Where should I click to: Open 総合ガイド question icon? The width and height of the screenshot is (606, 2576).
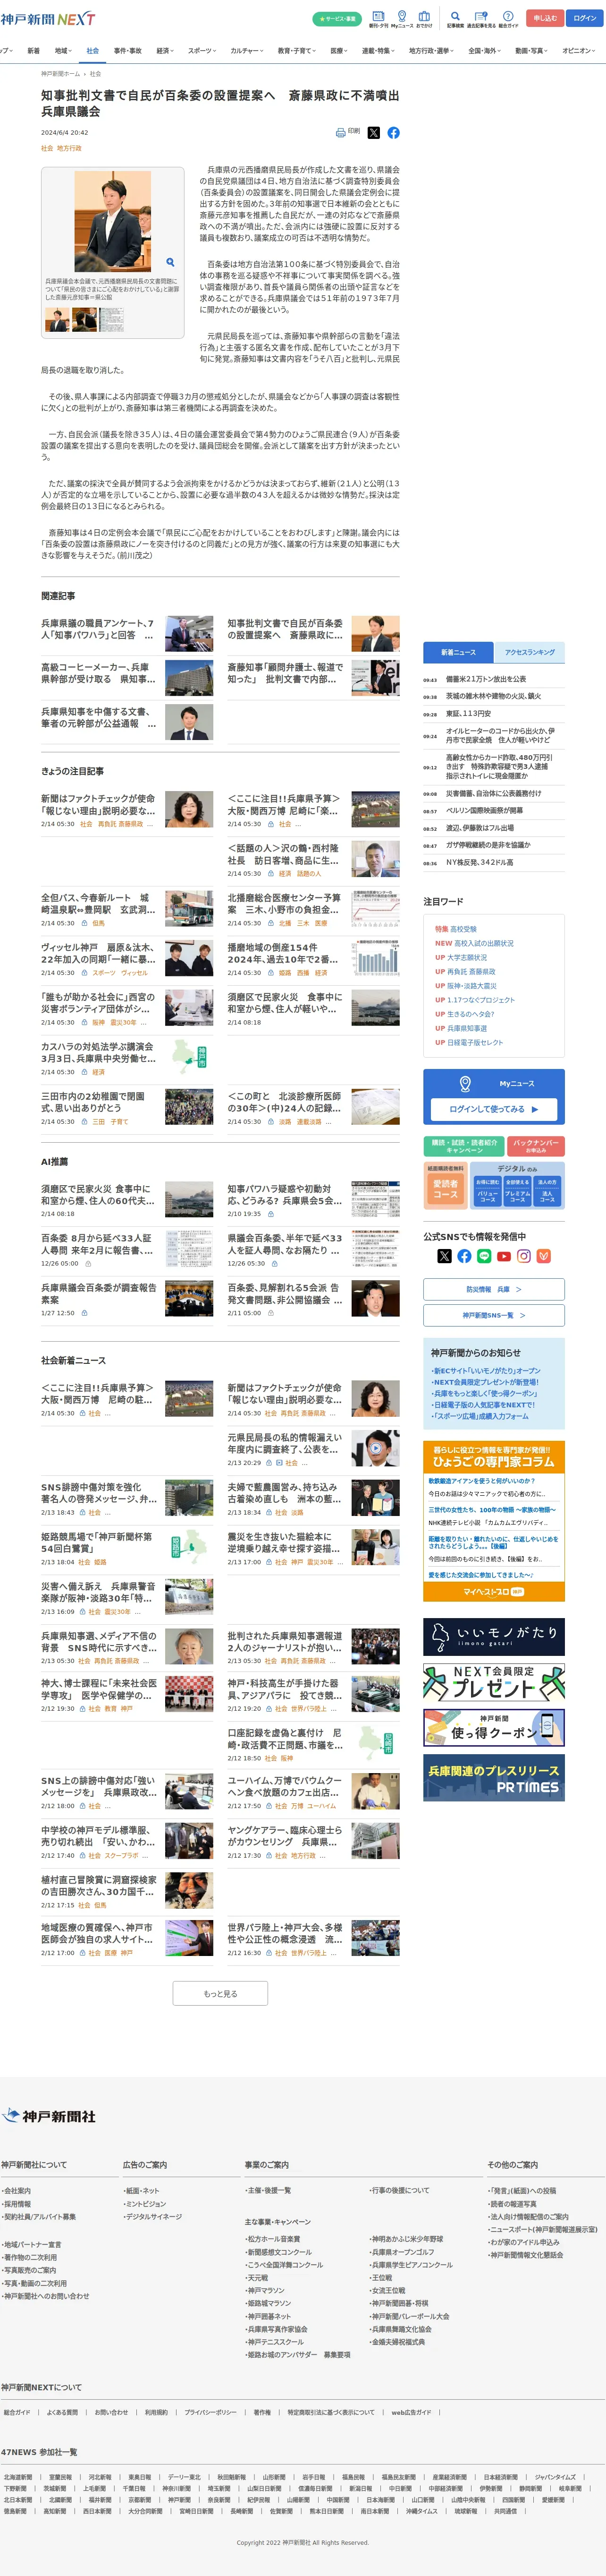pyautogui.click(x=508, y=18)
